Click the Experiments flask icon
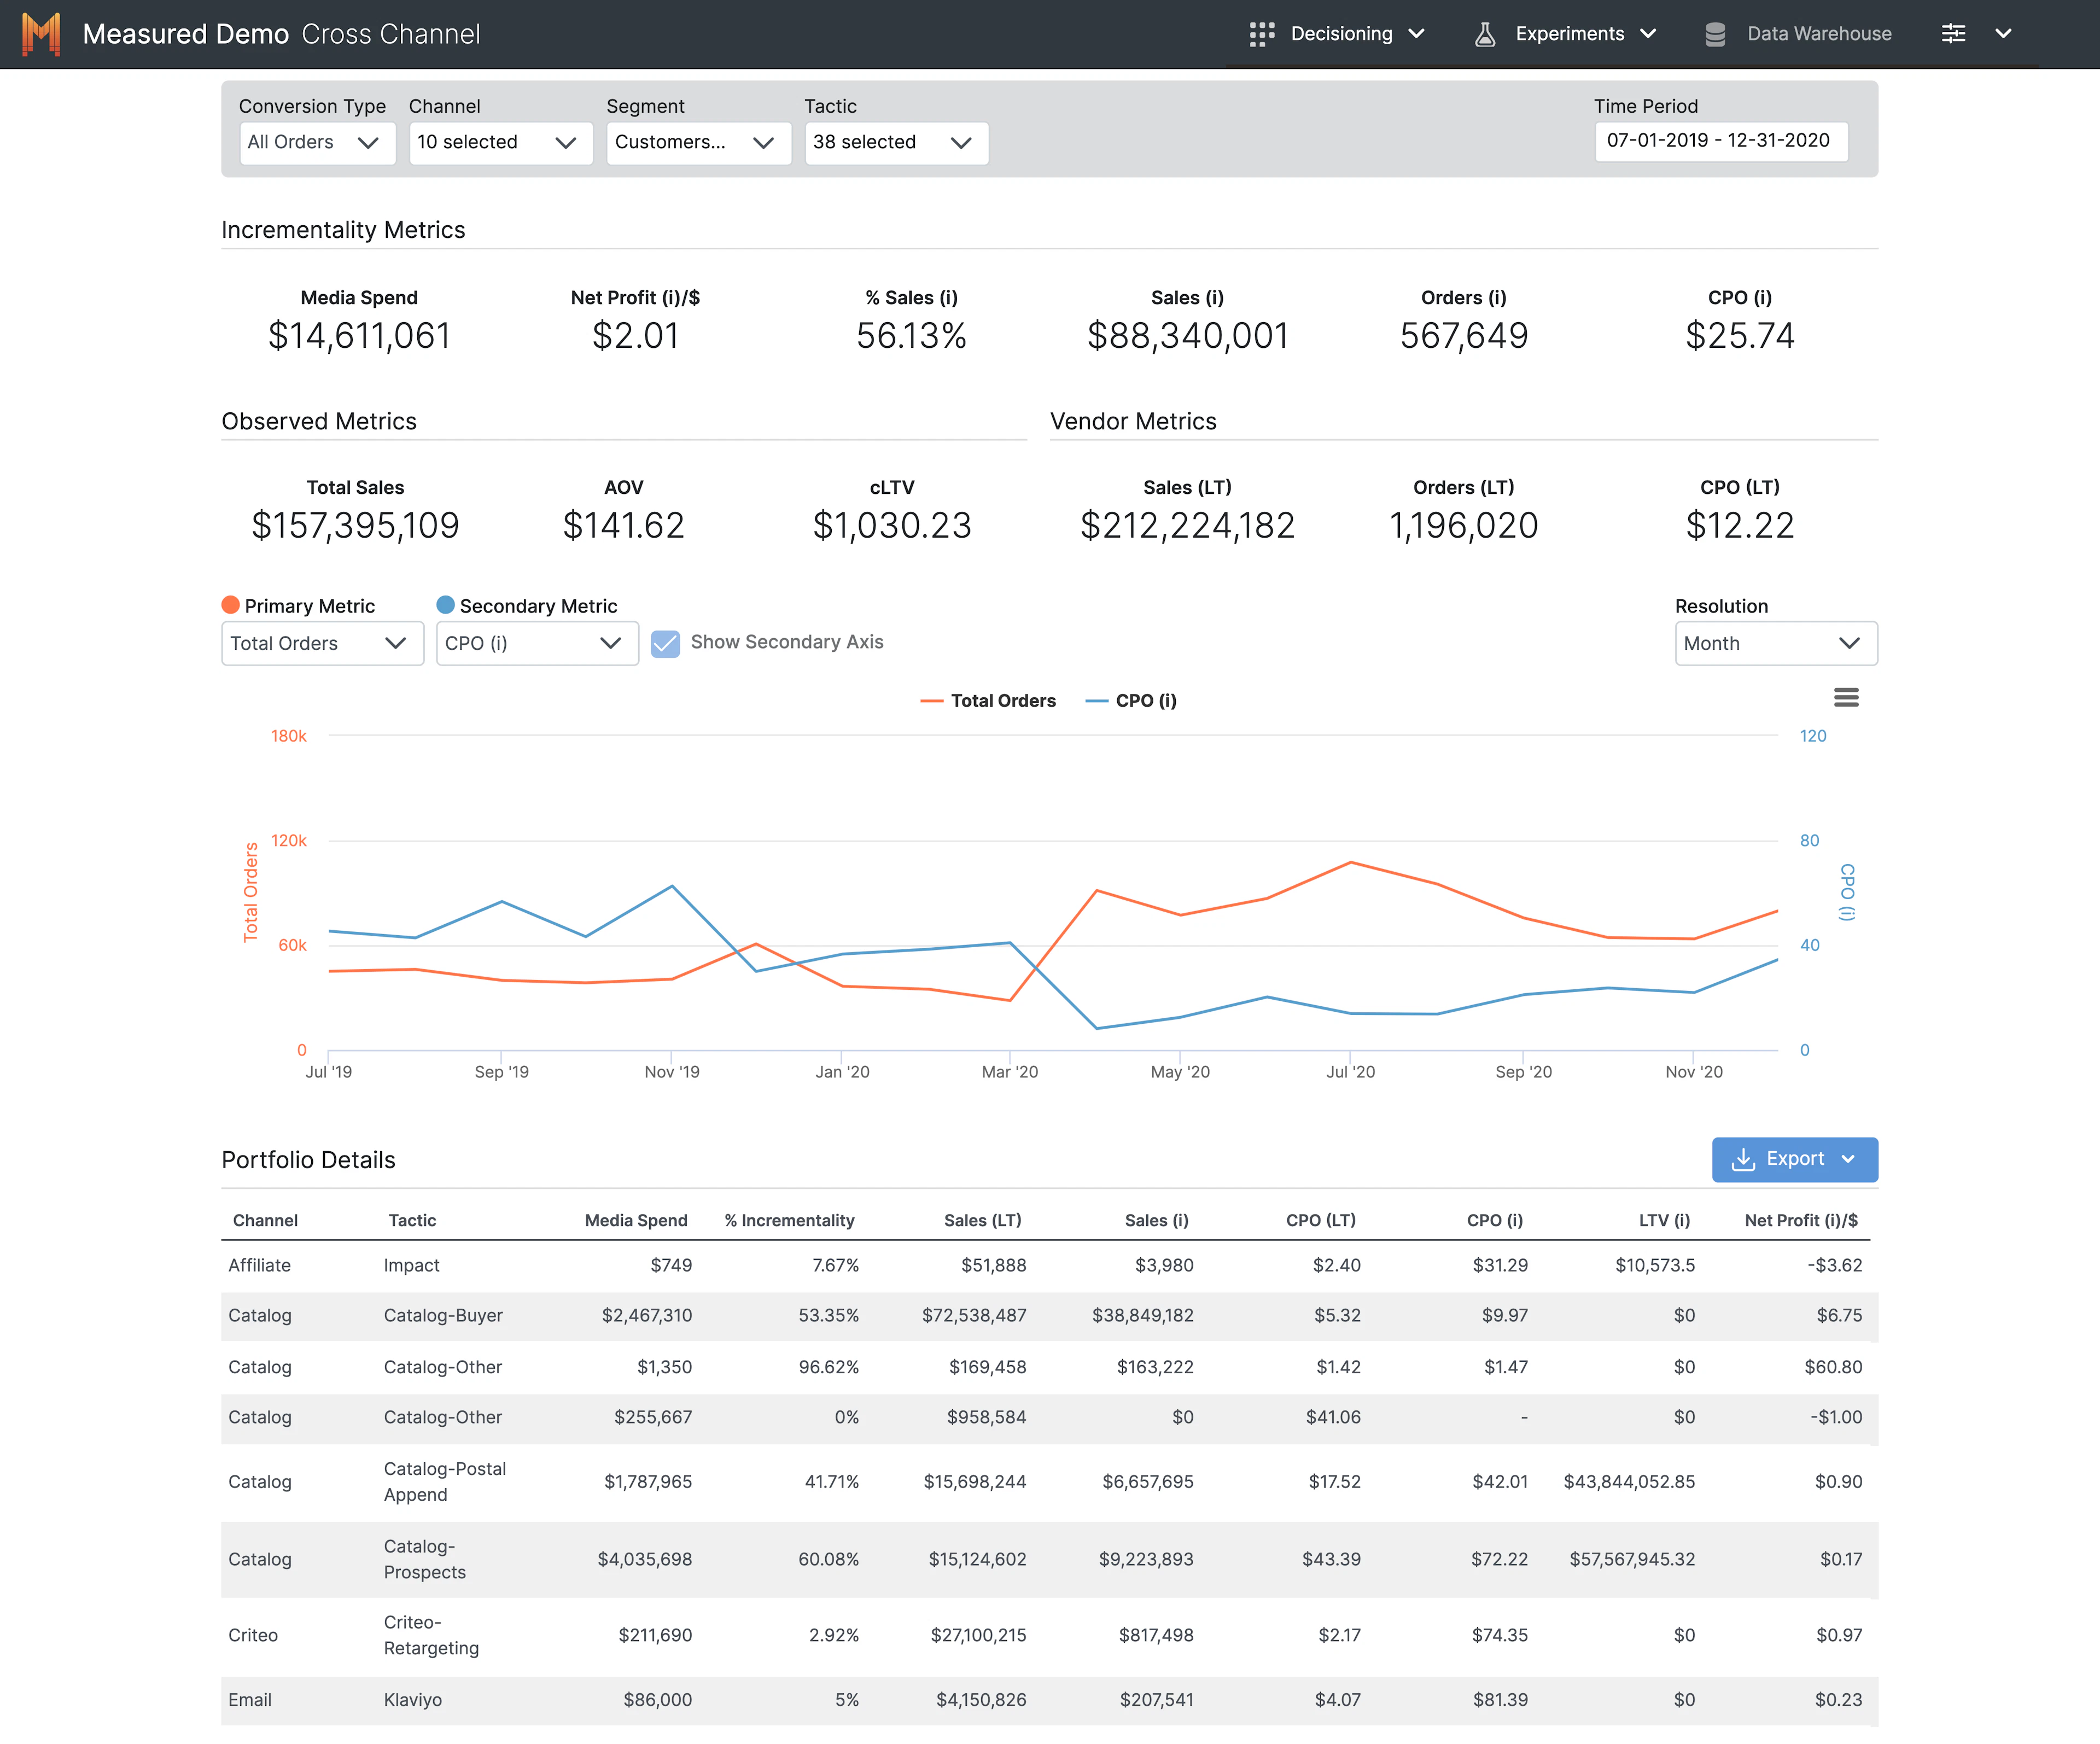This screenshot has height=1744, width=2100. pyautogui.click(x=1484, y=33)
